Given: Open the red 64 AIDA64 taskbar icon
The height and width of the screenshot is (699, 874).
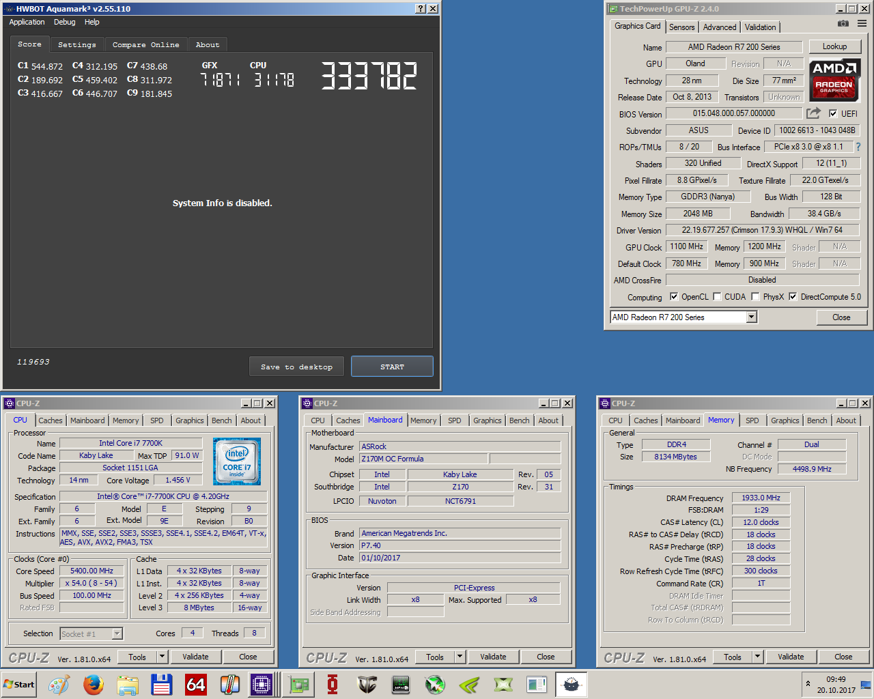Looking at the screenshot, I should click(196, 685).
